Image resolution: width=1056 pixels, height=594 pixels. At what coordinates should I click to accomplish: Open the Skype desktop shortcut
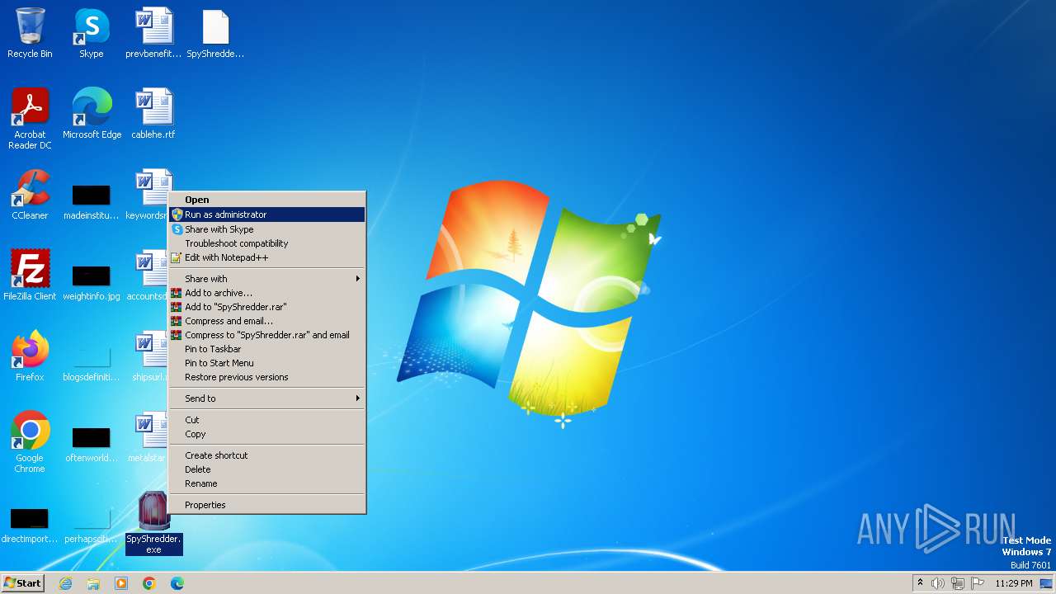92,33
